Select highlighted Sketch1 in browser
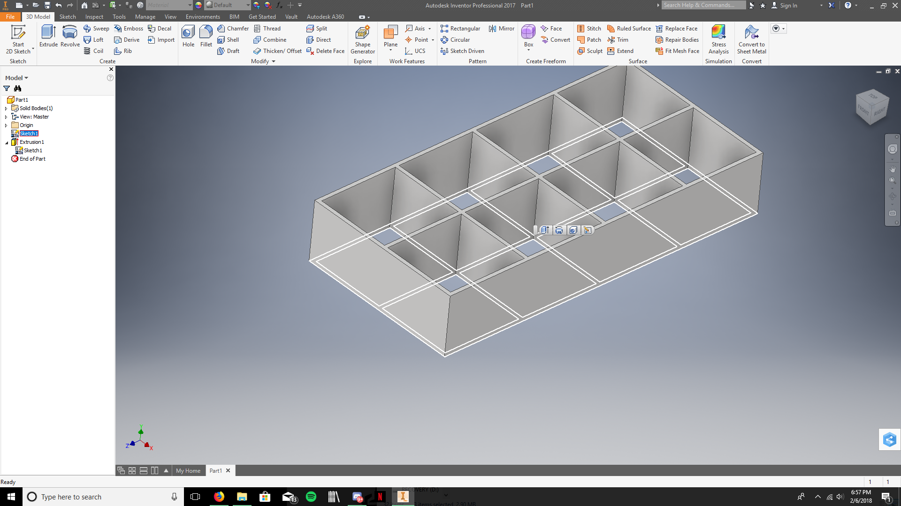Viewport: 901px width, 506px height. (x=29, y=134)
